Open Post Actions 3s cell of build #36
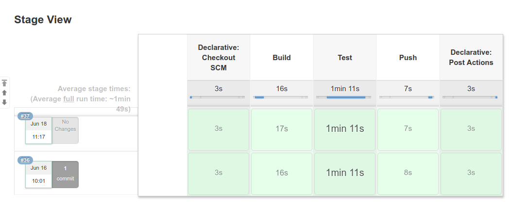Screen dimensions: 528x208 tap(471, 174)
